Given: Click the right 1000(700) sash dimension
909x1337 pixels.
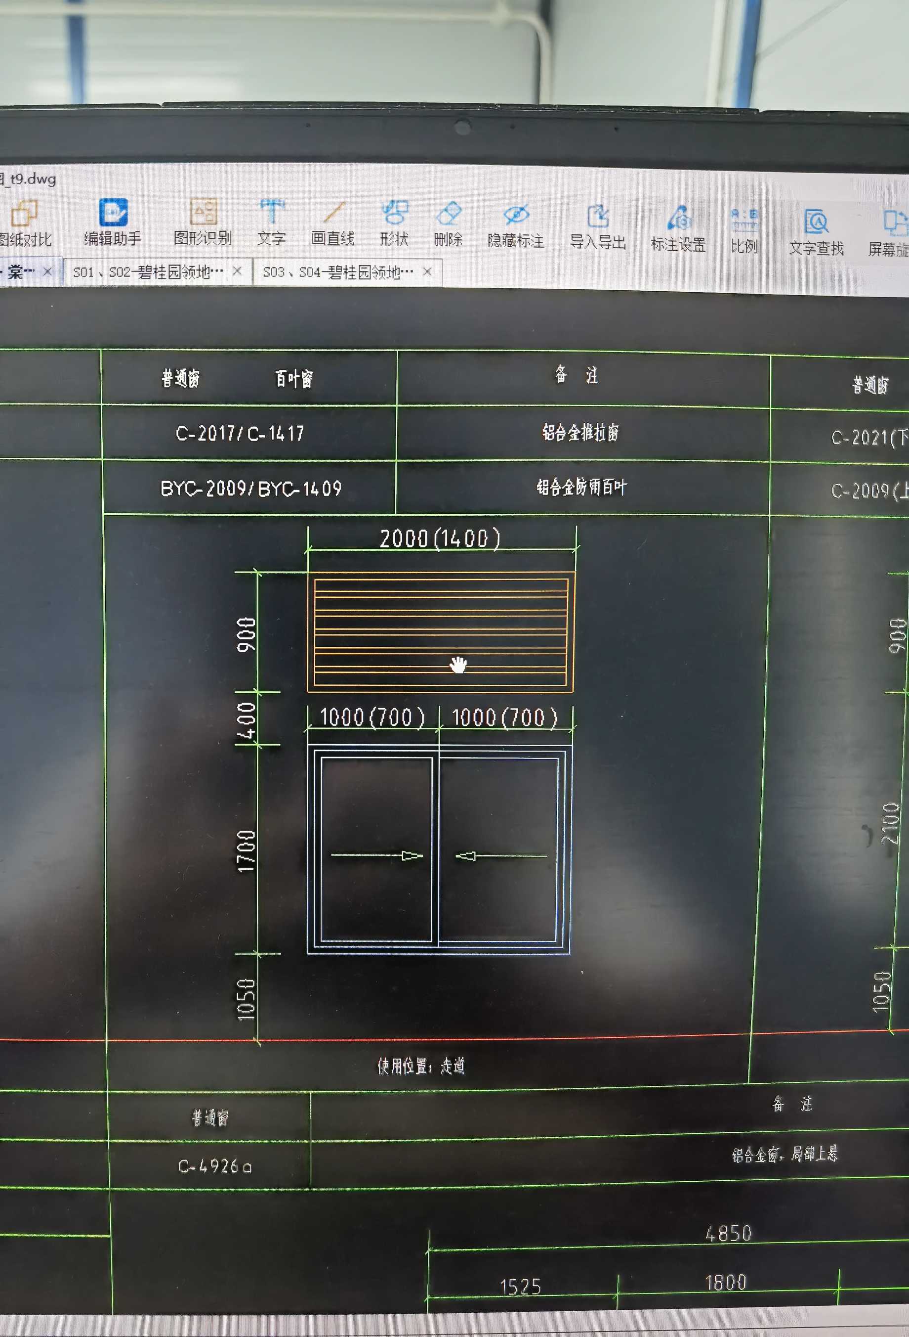Looking at the screenshot, I should (504, 717).
